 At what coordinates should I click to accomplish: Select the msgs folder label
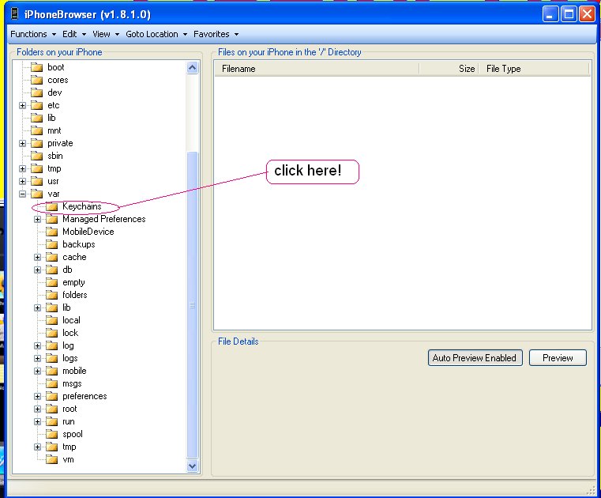pyautogui.click(x=72, y=383)
